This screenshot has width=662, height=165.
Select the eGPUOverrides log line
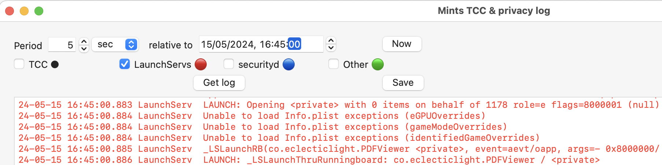tap(252, 116)
